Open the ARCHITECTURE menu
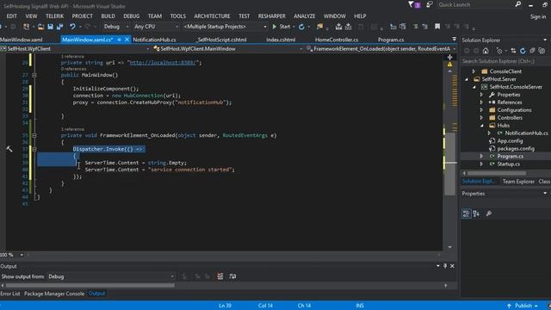The height and width of the screenshot is (310, 551). (x=212, y=16)
